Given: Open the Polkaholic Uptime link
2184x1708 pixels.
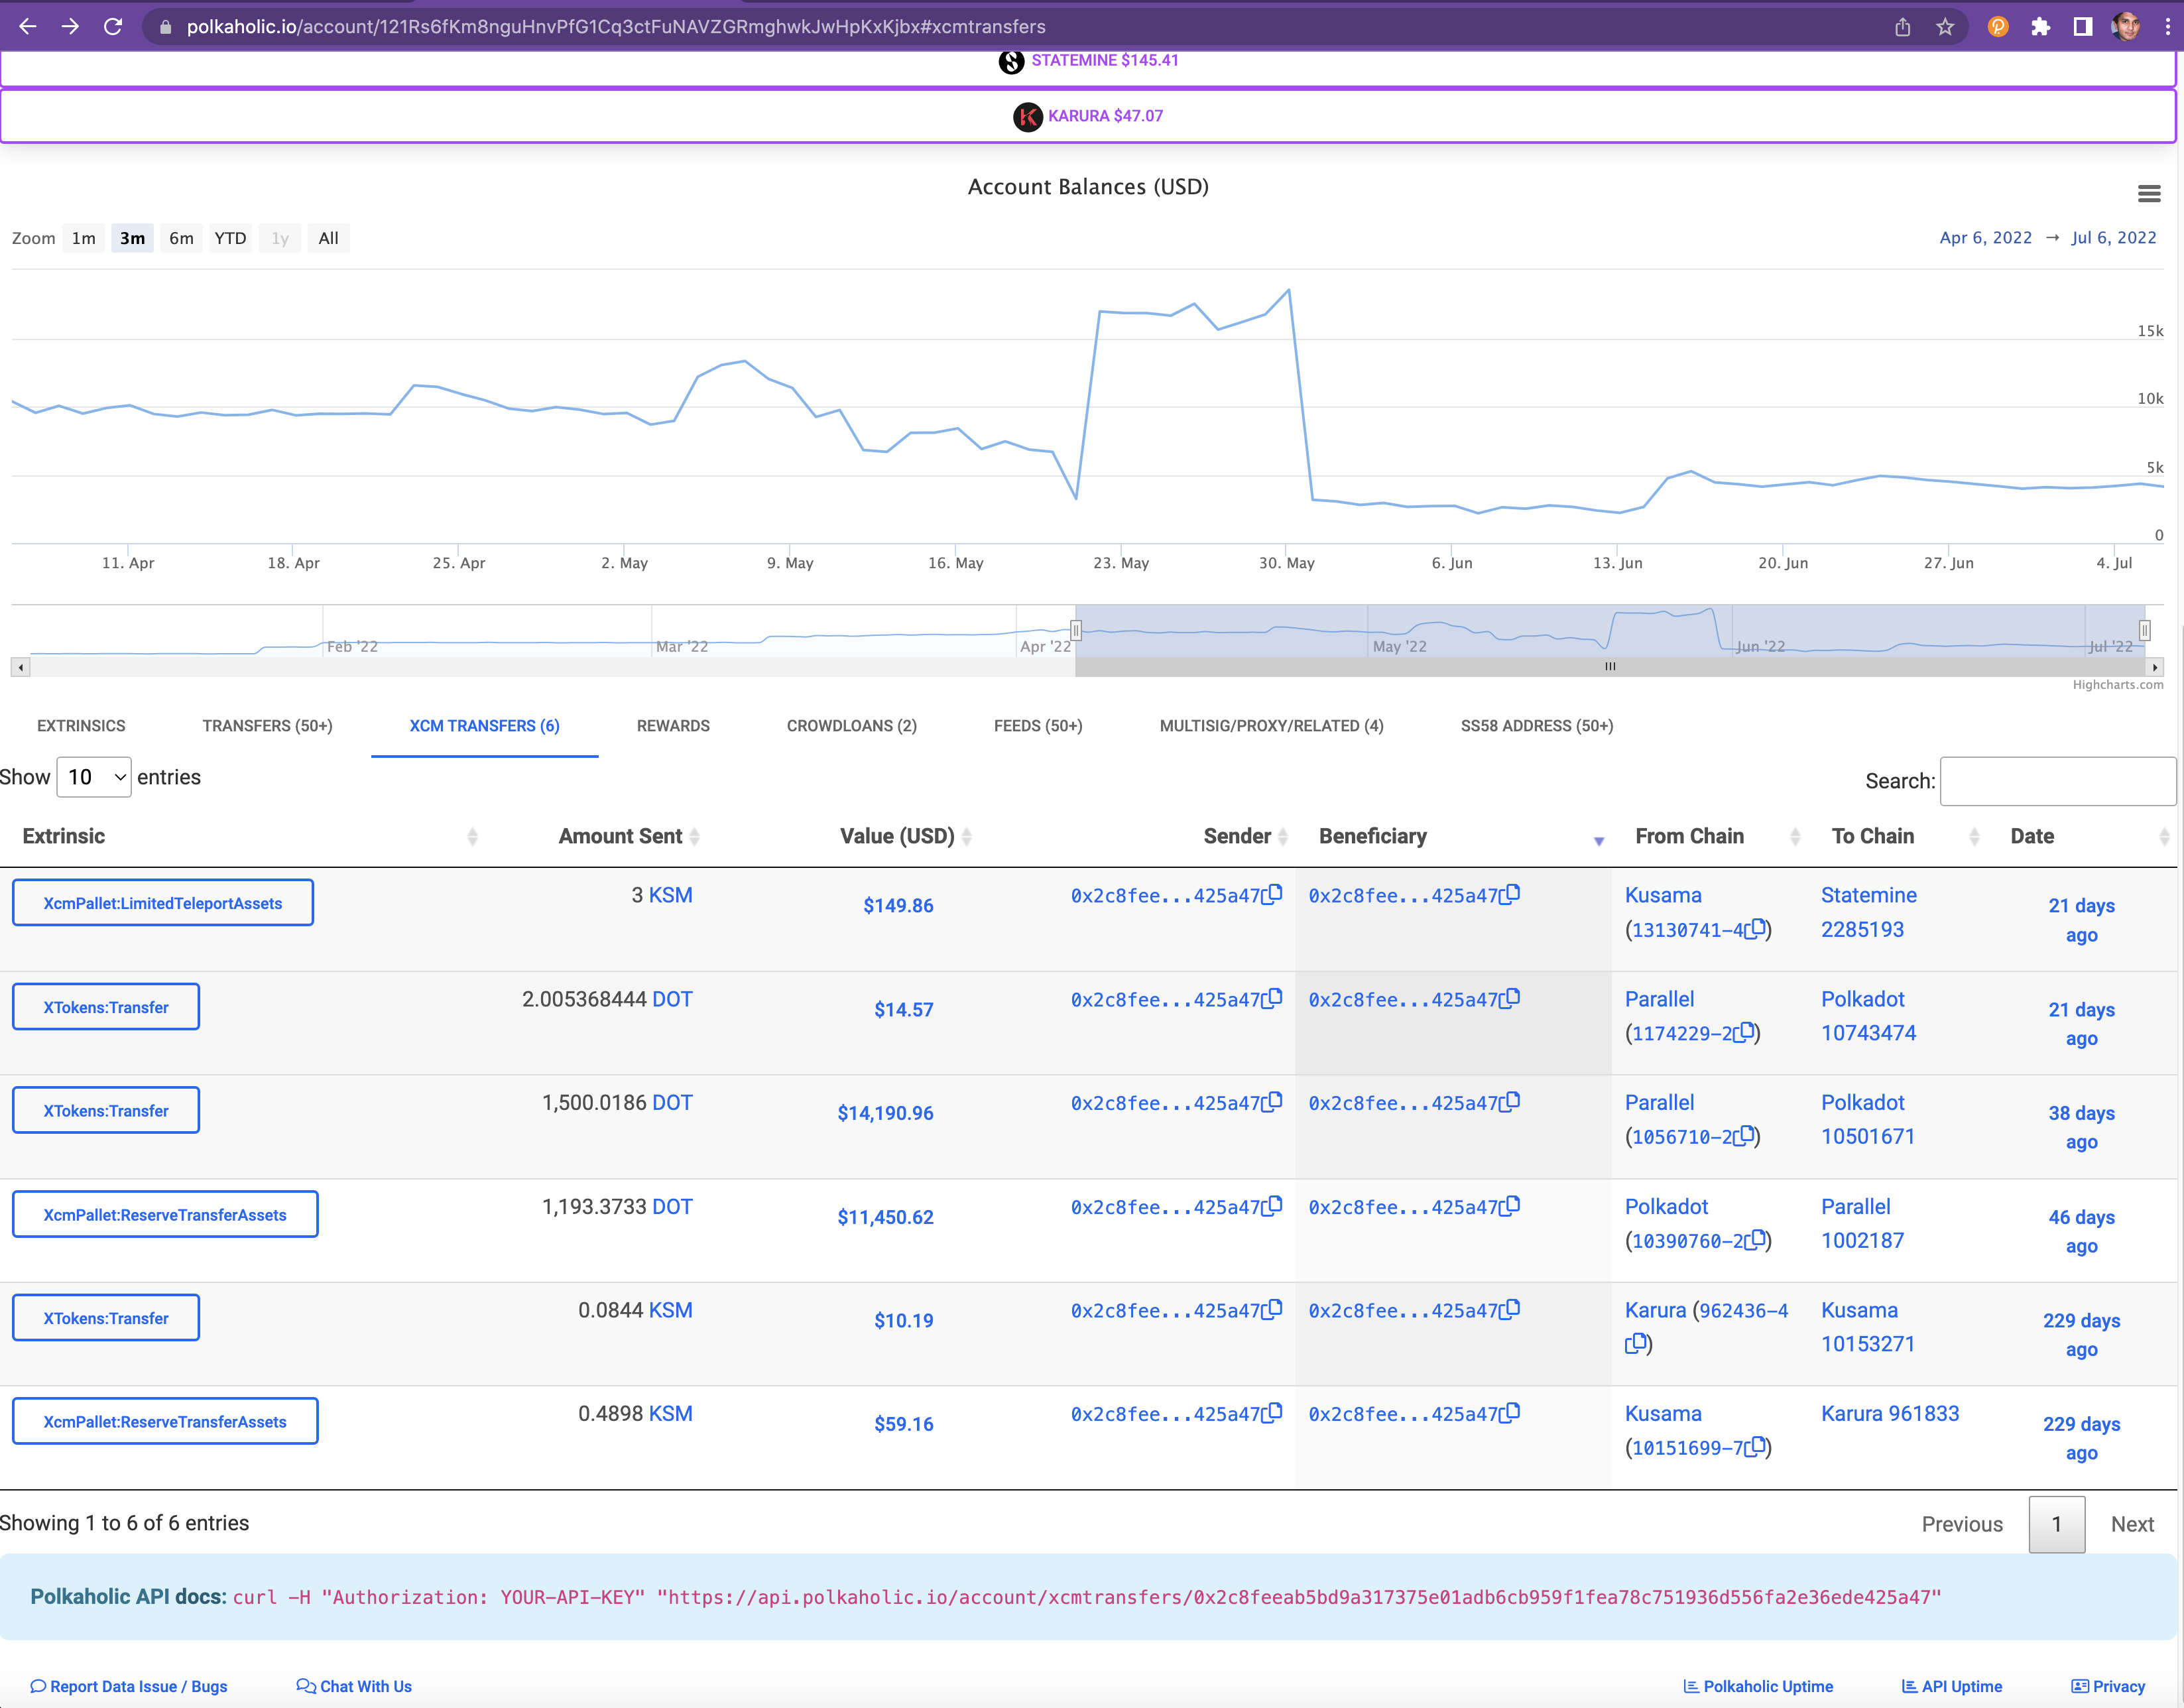Looking at the screenshot, I should coord(1758,1686).
